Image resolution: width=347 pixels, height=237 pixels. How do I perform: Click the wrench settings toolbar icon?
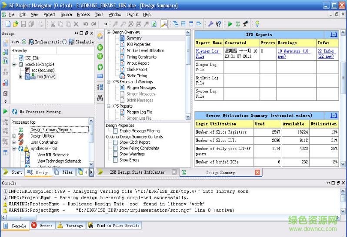point(211,24)
